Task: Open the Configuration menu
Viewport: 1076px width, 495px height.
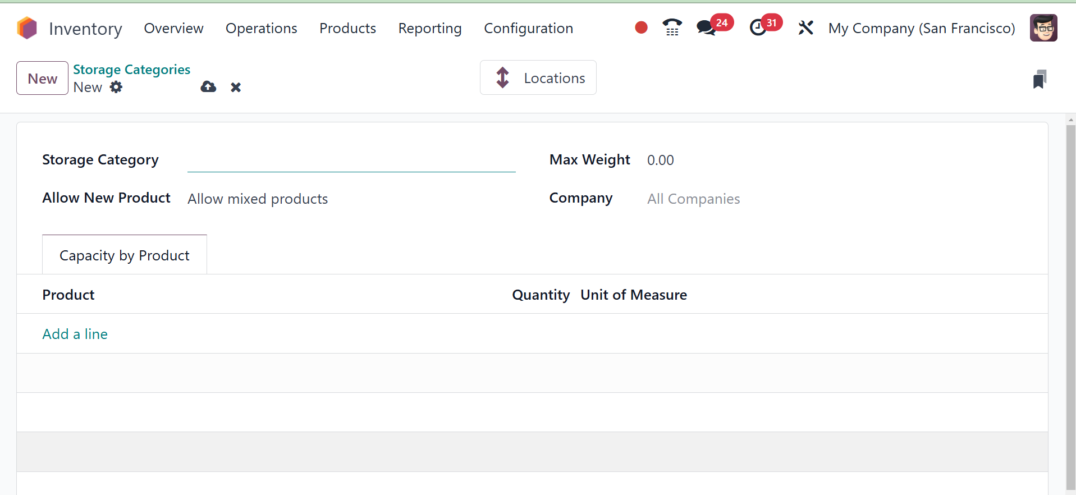Action: pyautogui.click(x=528, y=28)
